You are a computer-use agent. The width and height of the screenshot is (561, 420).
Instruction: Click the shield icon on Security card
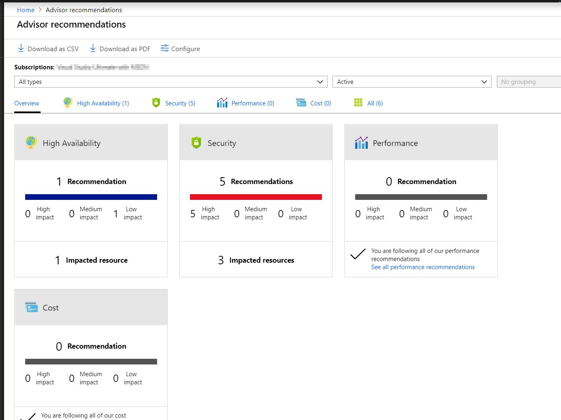tap(196, 142)
